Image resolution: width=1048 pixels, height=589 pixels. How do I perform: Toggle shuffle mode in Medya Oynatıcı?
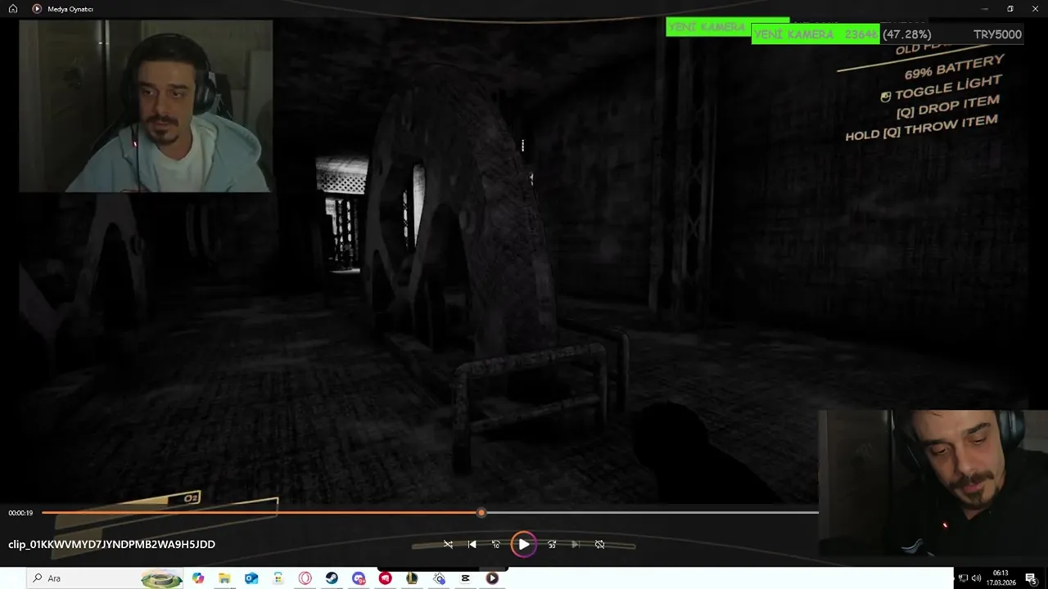click(448, 544)
